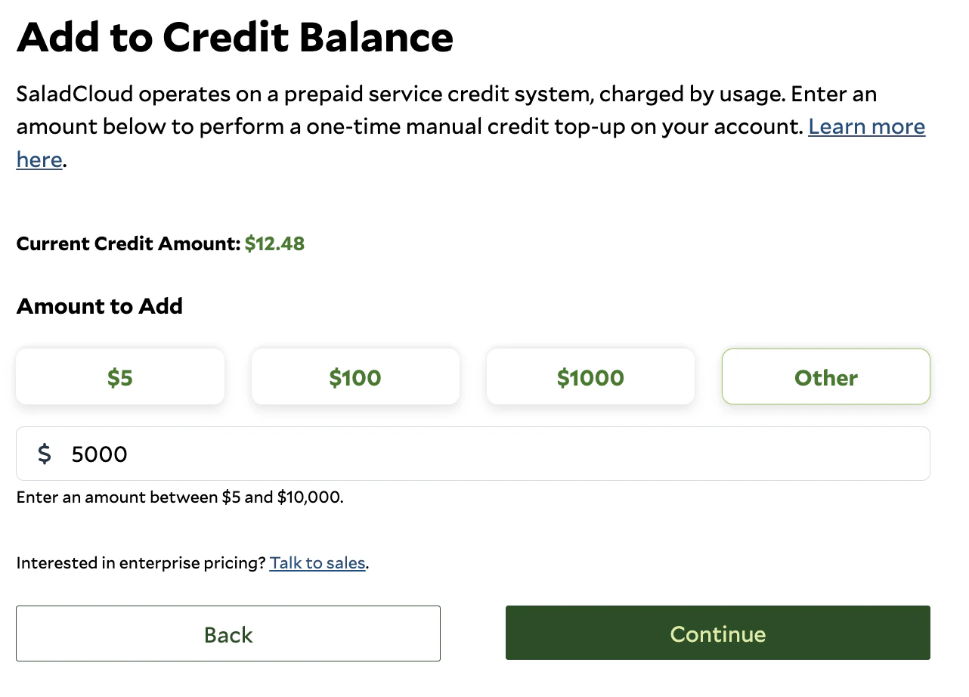Image resolution: width=969 pixels, height=697 pixels.
Task: Click the Amount to Add label
Action: point(100,306)
